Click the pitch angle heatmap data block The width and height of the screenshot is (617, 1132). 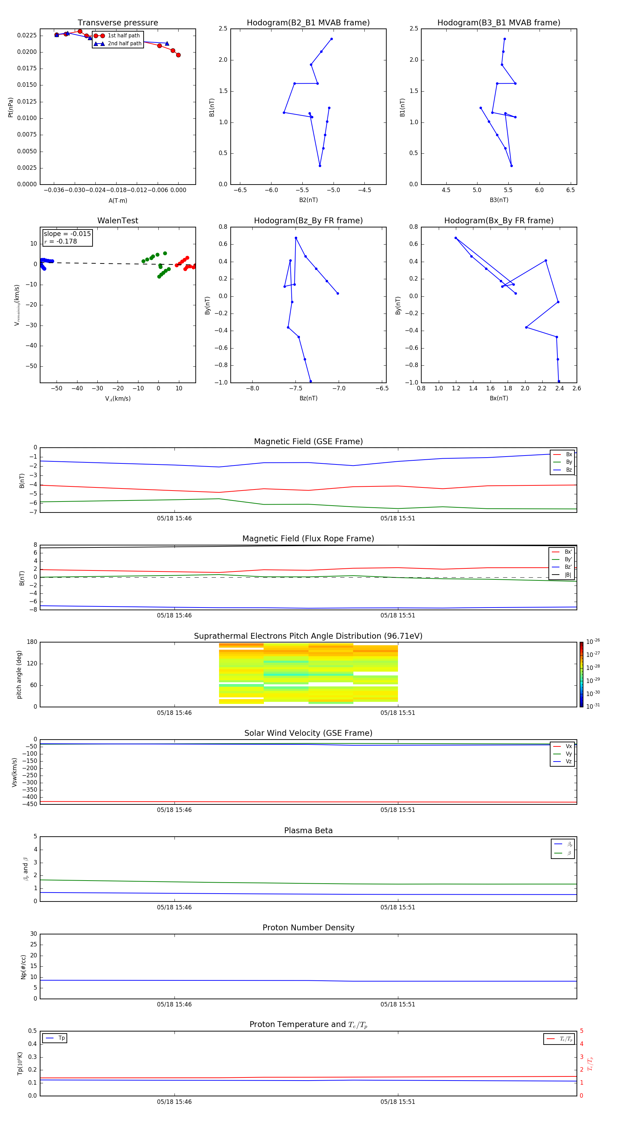[308, 674]
